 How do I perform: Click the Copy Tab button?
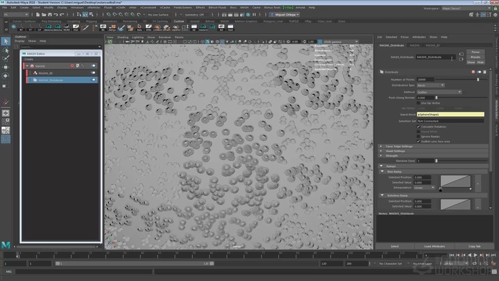(474, 246)
